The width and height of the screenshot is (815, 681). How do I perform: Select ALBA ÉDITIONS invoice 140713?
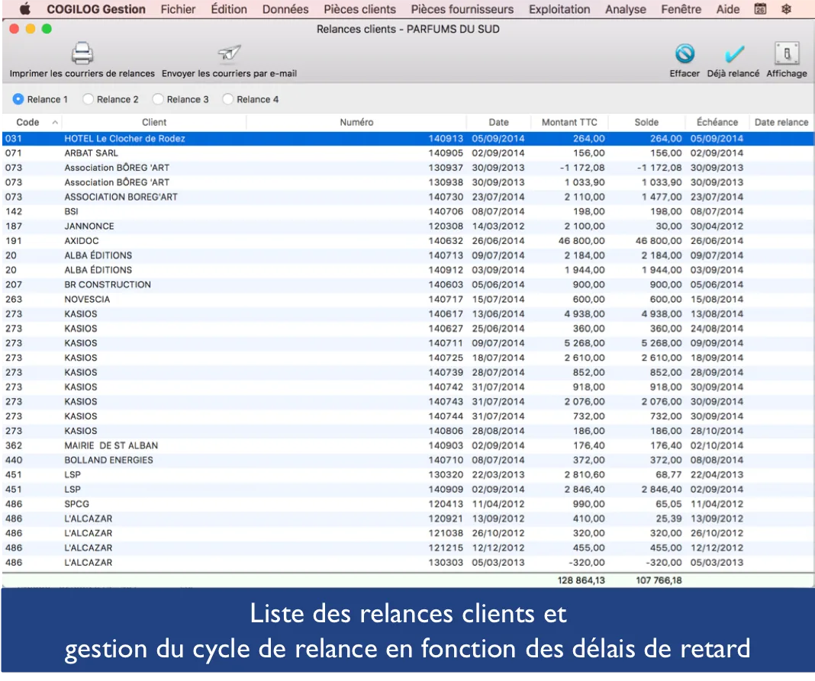(x=407, y=255)
